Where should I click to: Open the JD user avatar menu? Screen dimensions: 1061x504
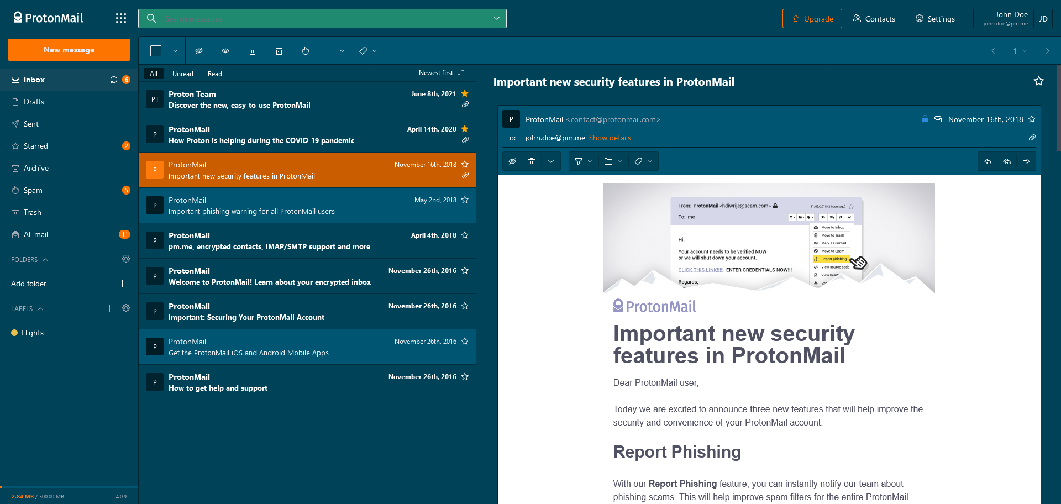(x=1043, y=19)
